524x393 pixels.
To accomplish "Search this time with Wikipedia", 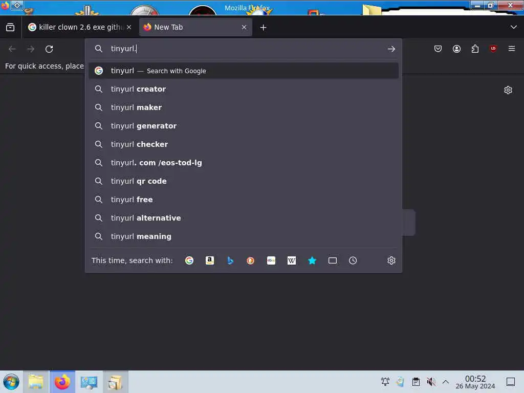I will pyautogui.click(x=291, y=260).
